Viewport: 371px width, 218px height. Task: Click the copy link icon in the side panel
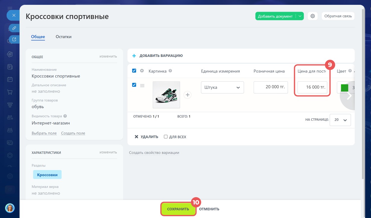tap(14, 28)
